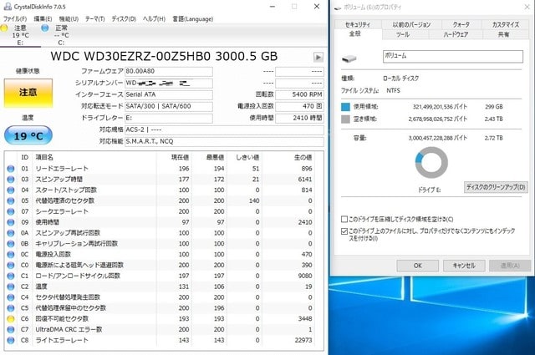
Task: Click raw value 22973 in row C8
Action: pos(303,340)
